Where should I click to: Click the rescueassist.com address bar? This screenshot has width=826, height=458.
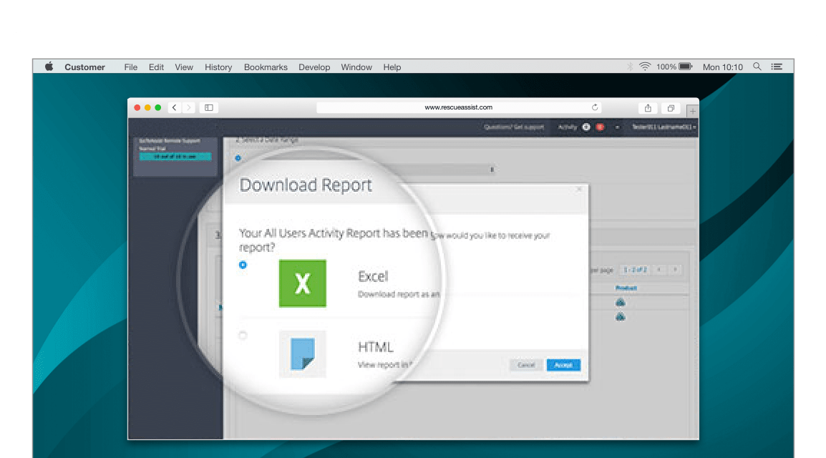tap(458, 107)
